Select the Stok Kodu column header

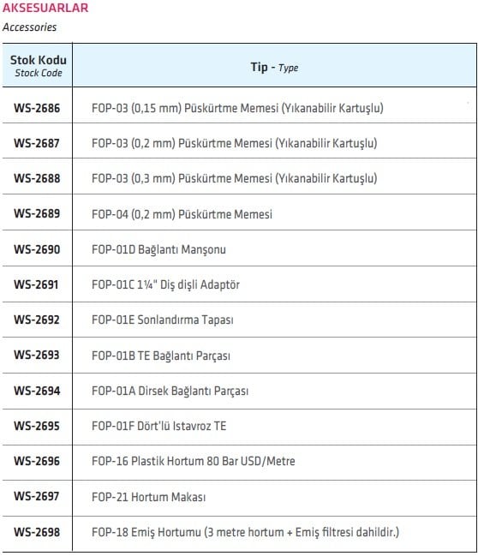(x=38, y=66)
